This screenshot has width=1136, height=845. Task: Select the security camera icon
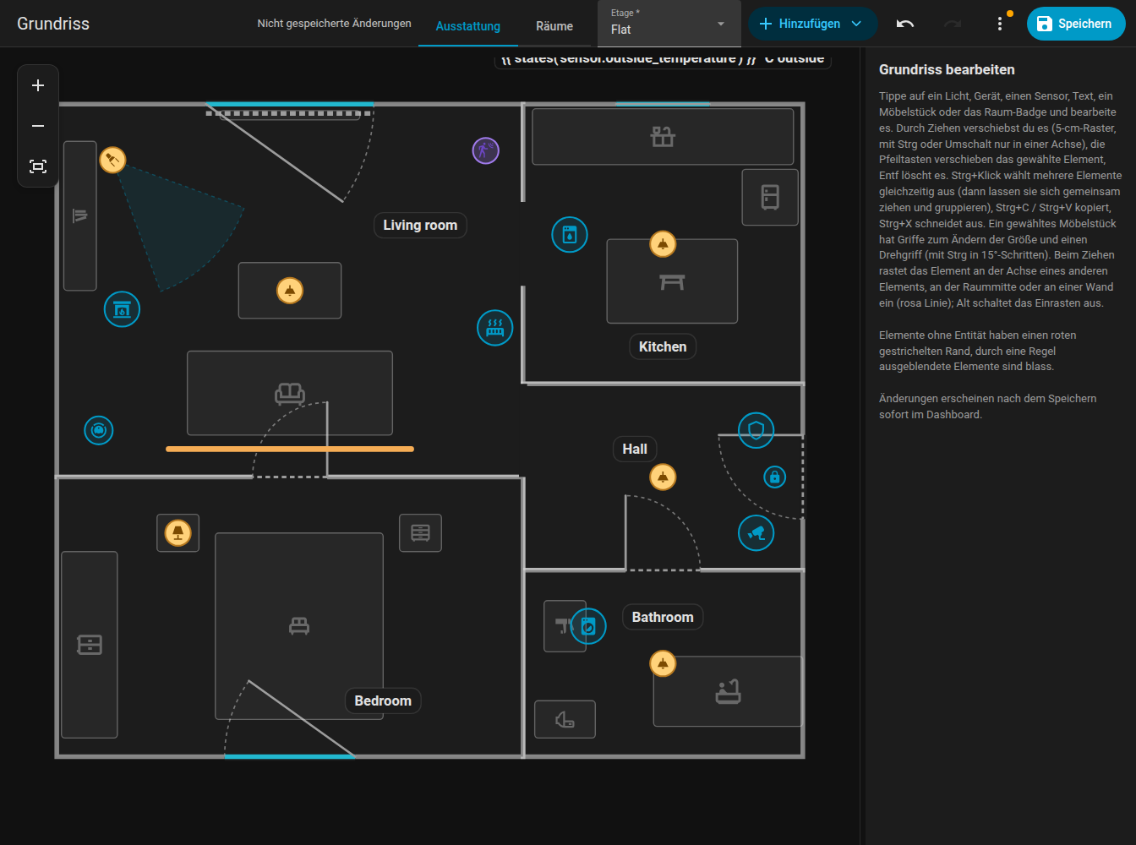pos(756,533)
